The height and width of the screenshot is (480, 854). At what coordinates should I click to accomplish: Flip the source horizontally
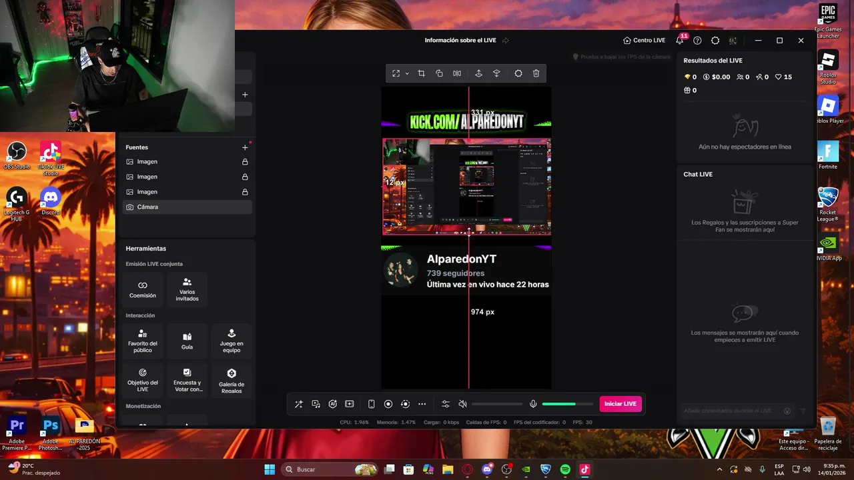(x=457, y=73)
